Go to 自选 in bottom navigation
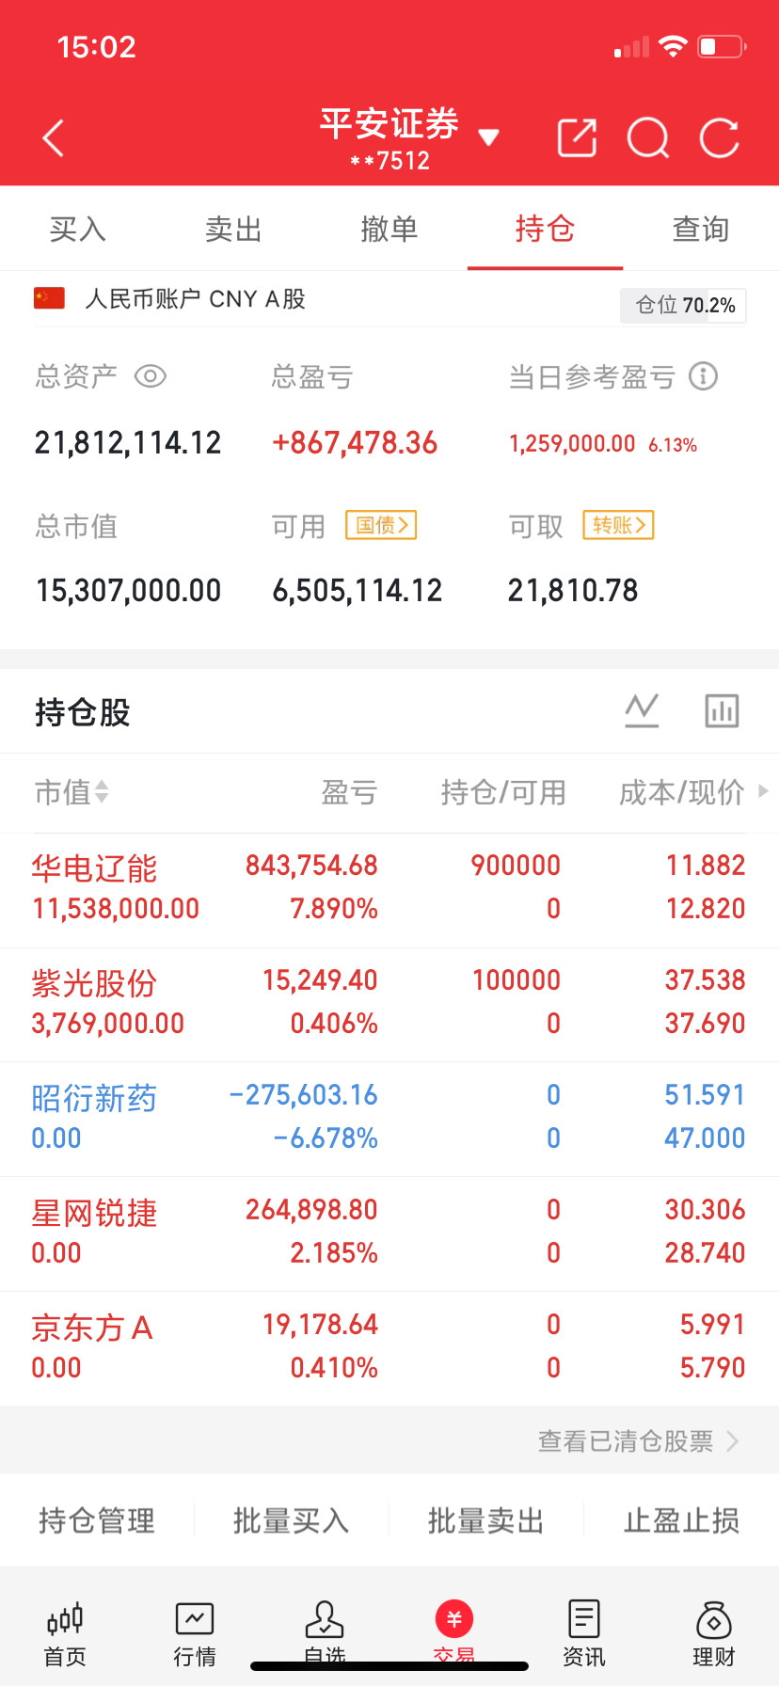779x1686 pixels. pyautogui.click(x=325, y=1634)
